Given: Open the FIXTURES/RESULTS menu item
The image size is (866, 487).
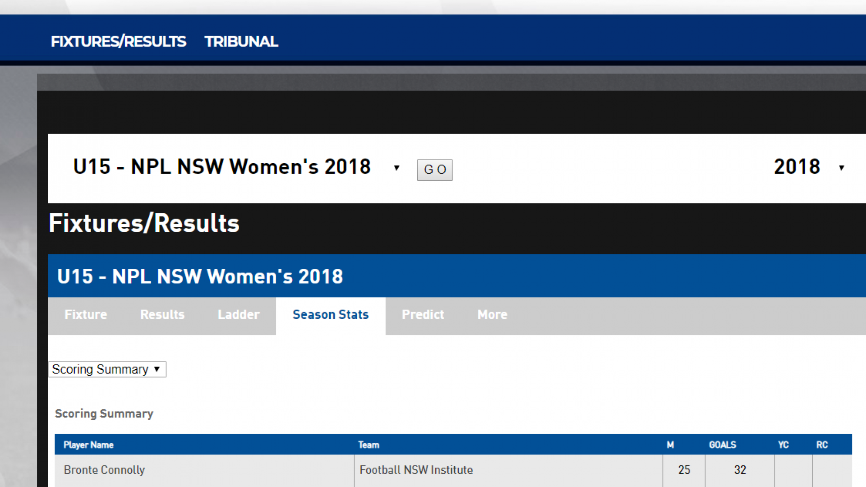Looking at the screenshot, I should tap(118, 41).
